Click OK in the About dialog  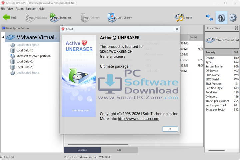170,129
